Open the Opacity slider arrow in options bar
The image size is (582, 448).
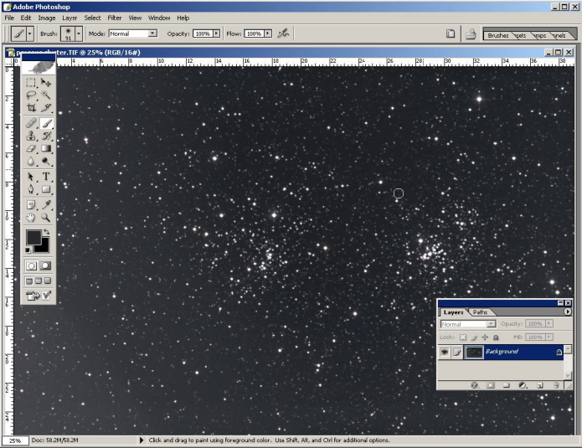pos(216,33)
